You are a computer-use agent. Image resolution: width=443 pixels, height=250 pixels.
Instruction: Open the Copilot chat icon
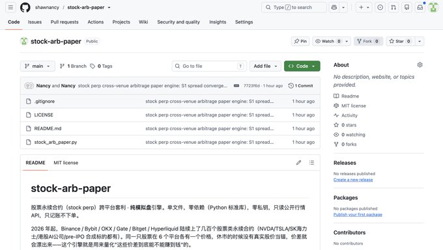tap(334, 7)
